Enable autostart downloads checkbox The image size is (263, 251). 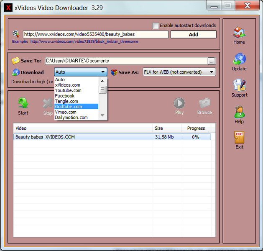pos(155,26)
